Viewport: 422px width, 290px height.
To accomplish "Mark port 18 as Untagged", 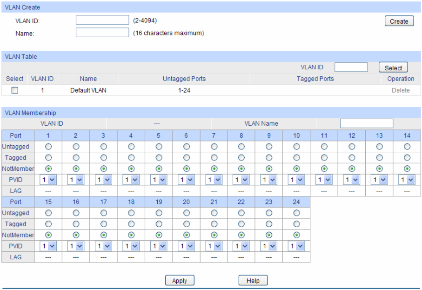I will click(x=131, y=213).
